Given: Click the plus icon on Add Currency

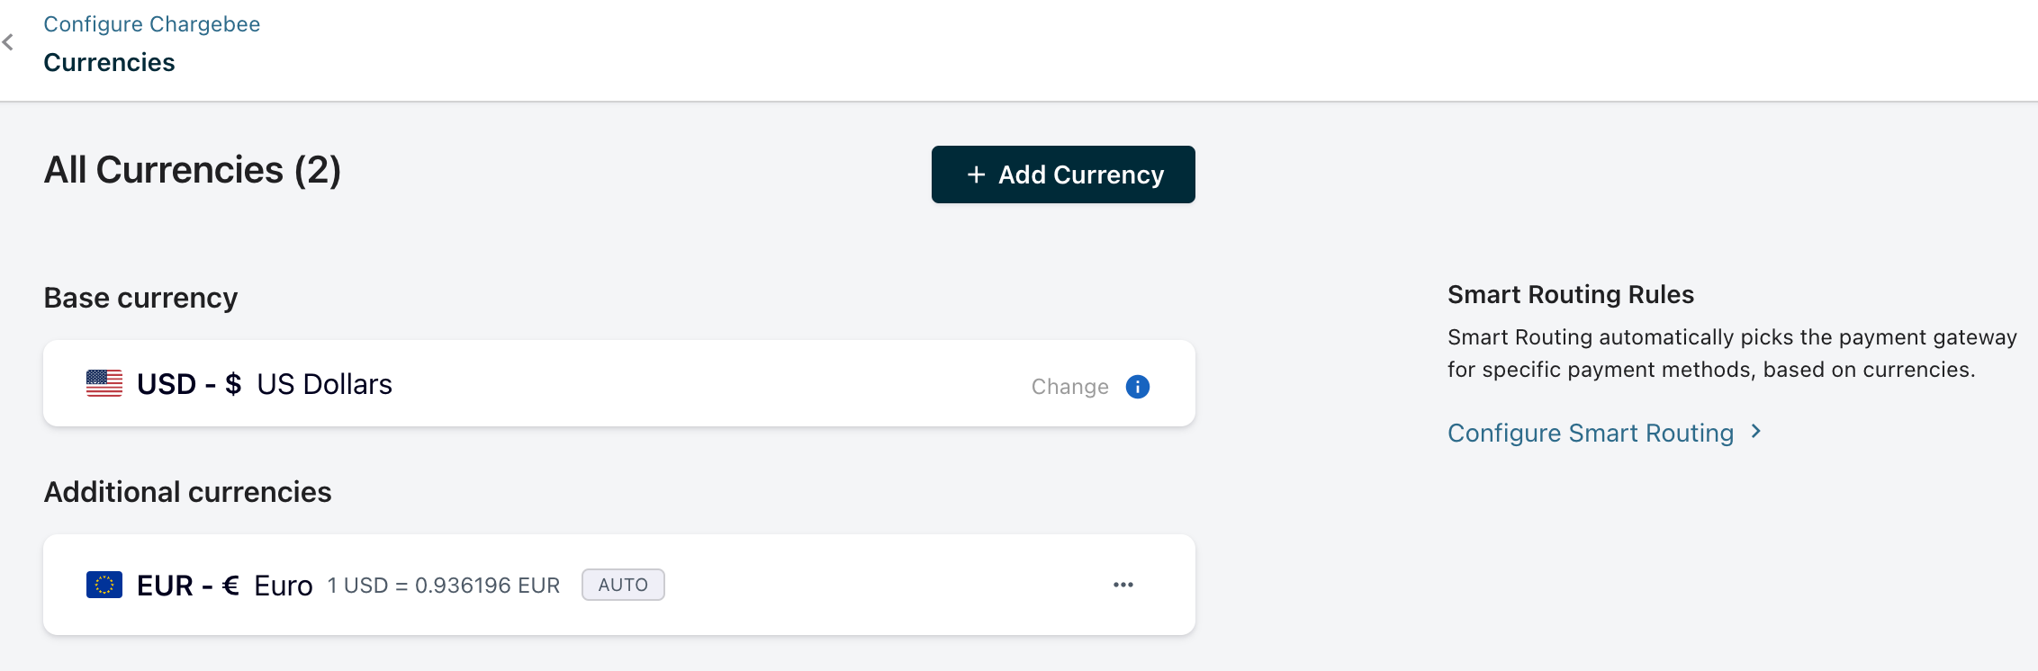Looking at the screenshot, I should [976, 174].
